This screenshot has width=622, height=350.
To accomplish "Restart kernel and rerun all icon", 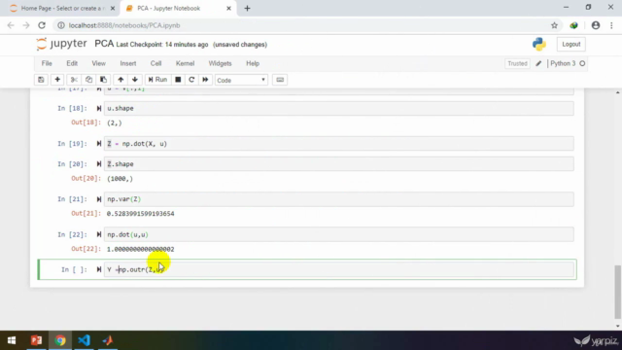I will 205,80.
